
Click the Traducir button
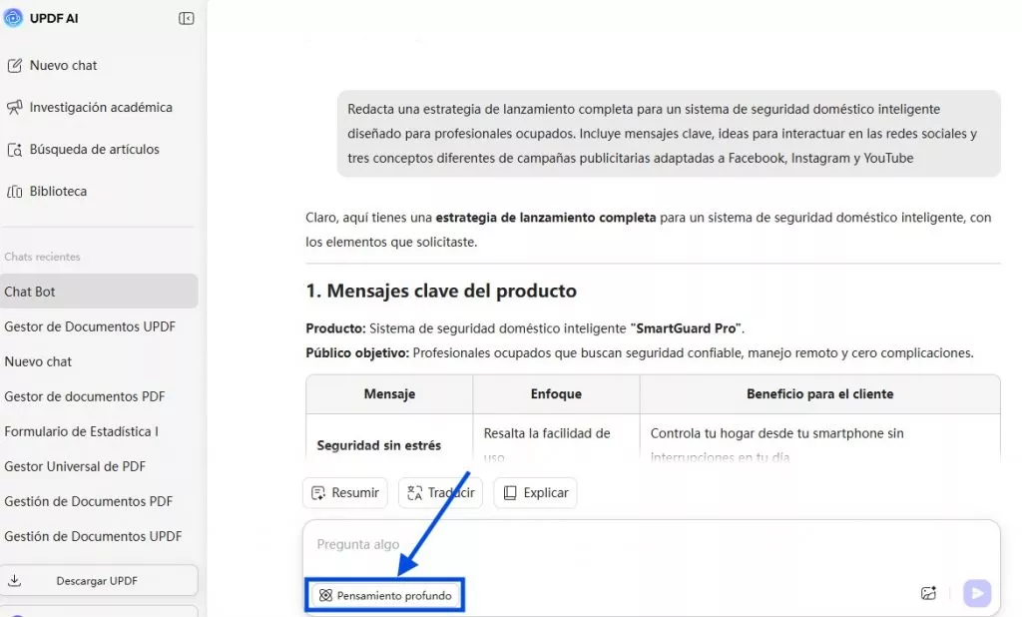tap(440, 493)
